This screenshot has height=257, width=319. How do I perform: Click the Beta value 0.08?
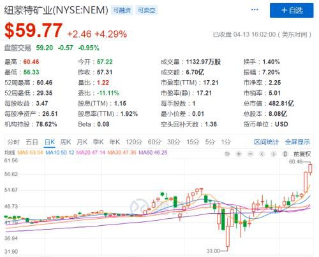pyautogui.click(x=103, y=124)
